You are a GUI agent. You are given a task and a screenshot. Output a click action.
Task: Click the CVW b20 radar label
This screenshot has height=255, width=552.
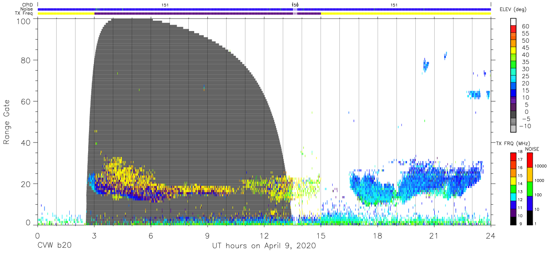pos(54,246)
